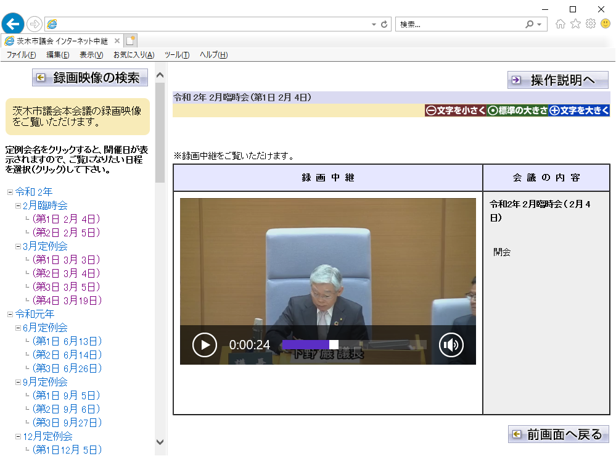This screenshot has width=616, height=456.
Task: Click the smiley feedback icon
Action: pos(606,24)
